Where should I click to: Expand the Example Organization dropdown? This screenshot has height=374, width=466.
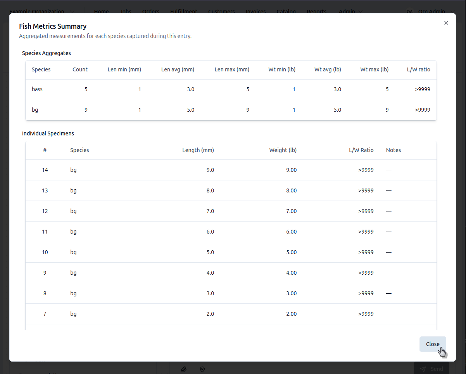[42, 12]
